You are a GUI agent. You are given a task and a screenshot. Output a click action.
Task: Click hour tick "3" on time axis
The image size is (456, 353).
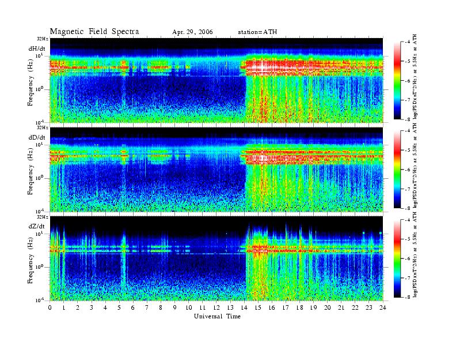pos(92,307)
